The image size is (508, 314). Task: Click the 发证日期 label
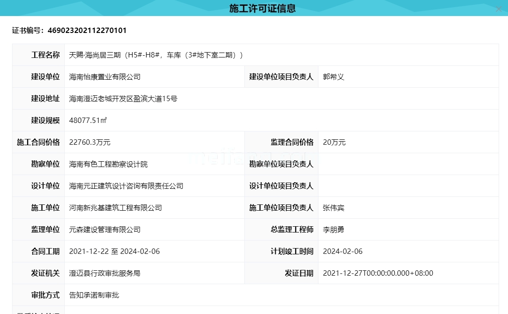tap(299, 273)
